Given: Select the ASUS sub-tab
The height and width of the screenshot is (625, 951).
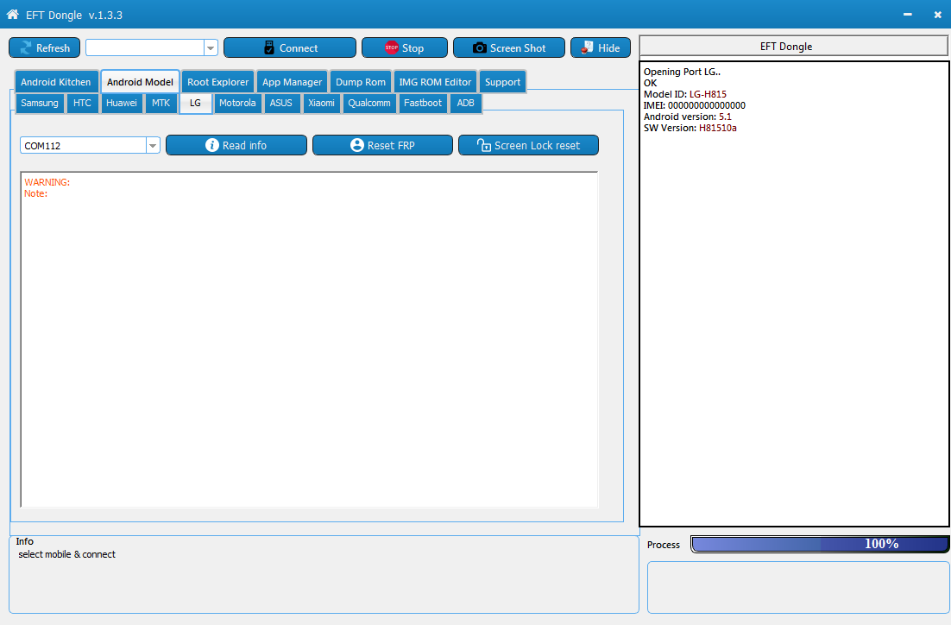Looking at the screenshot, I should click(x=280, y=103).
